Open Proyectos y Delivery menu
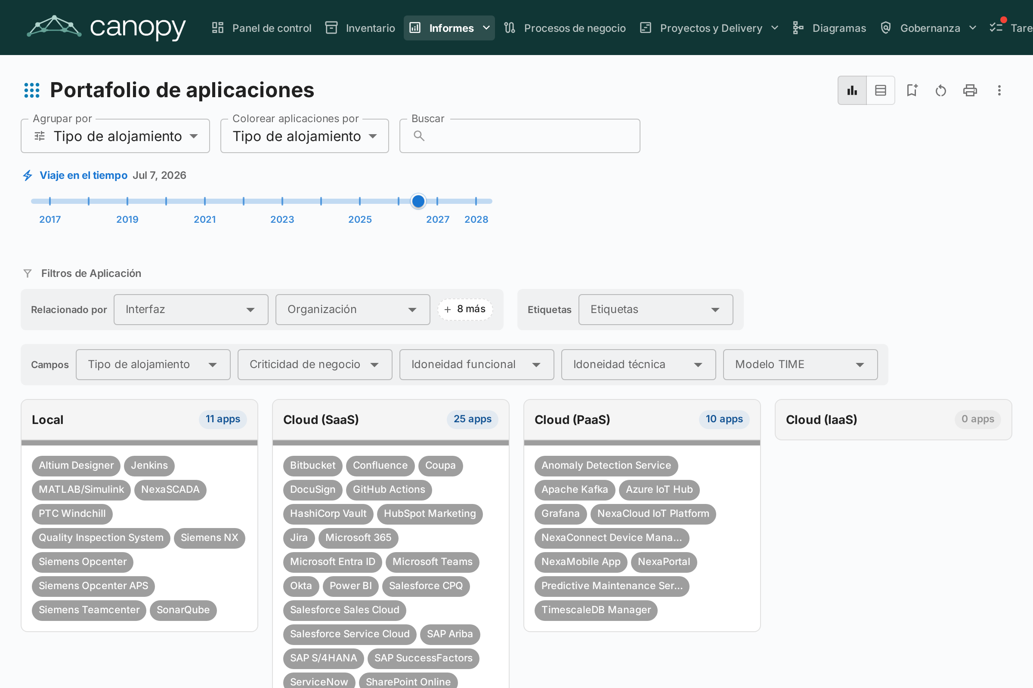 709,28
